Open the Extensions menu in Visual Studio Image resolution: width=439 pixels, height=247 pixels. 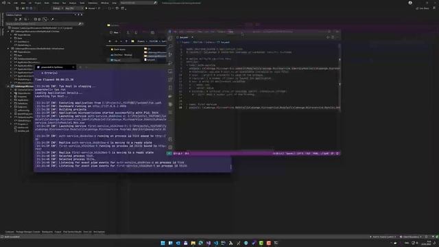[93, 3]
